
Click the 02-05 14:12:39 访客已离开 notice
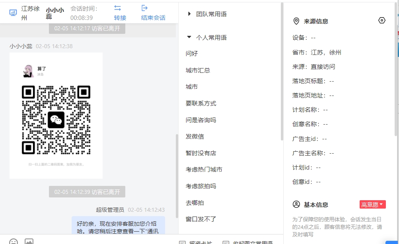(87, 192)
